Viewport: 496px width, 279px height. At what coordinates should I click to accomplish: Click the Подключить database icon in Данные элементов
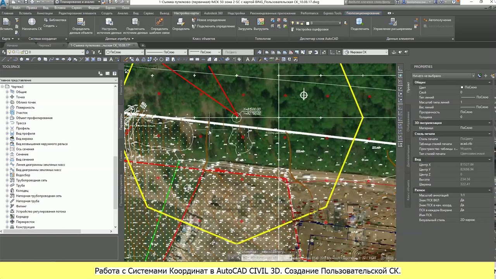tap(360, 22)
